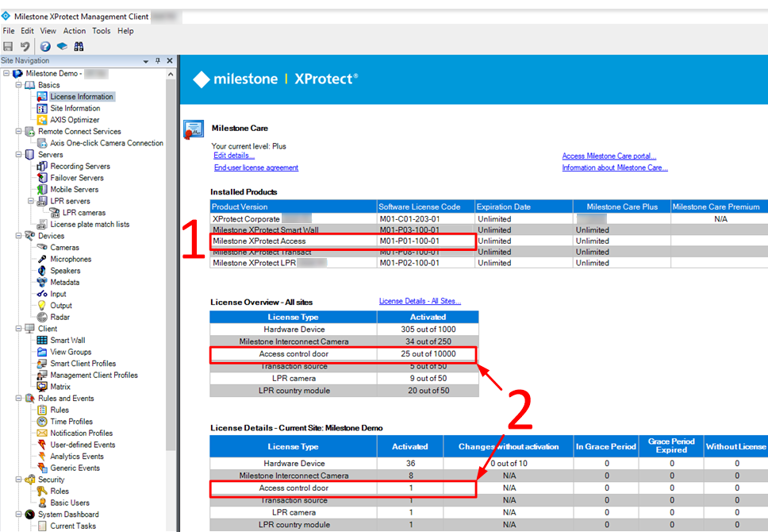
Task: Click the Failover Servers tree icon
Action: click(42, 178)
